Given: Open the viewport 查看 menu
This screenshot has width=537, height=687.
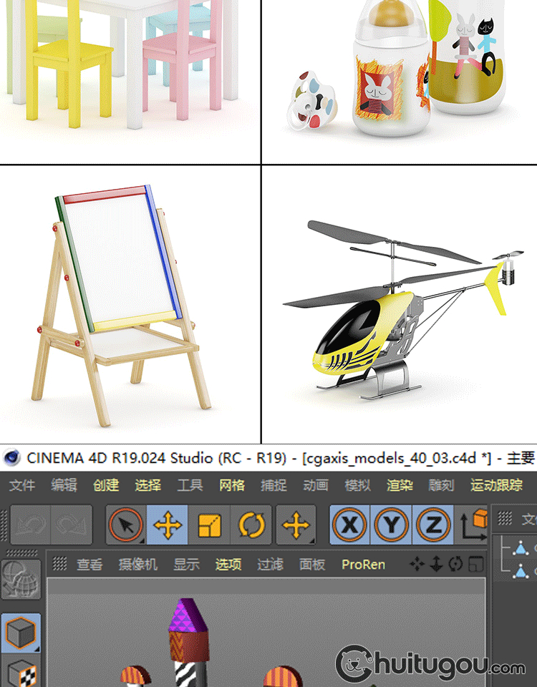Looking at the screenshot, I should pos(89,565).
